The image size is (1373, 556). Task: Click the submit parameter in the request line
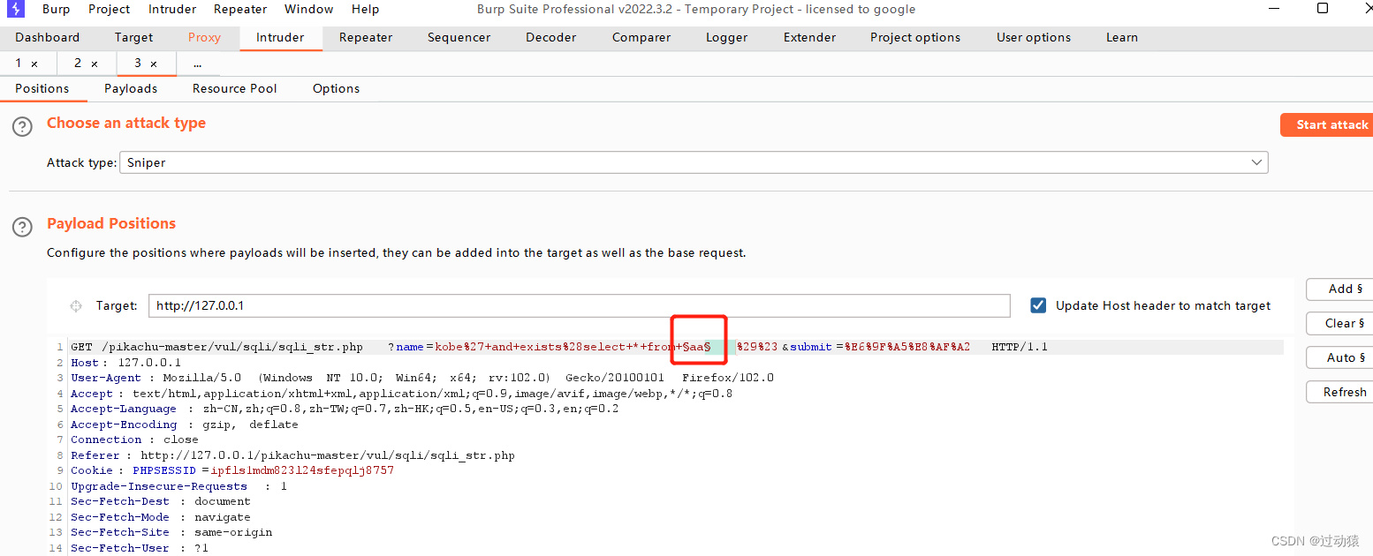[x=811, y=347]
